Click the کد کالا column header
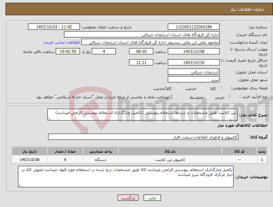Image resolution: width=273 pixels, height=207 pixels. (x=239, y=151)
